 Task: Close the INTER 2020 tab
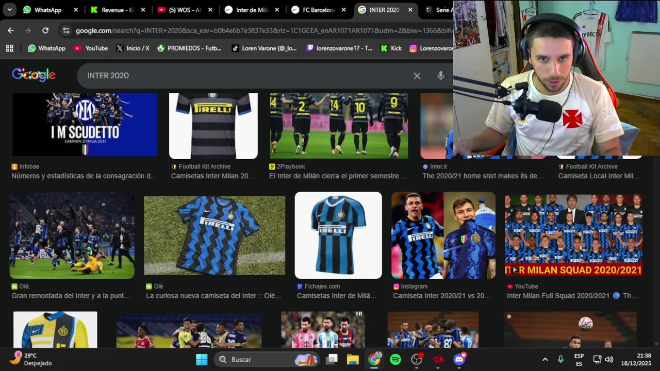[410, 10]
